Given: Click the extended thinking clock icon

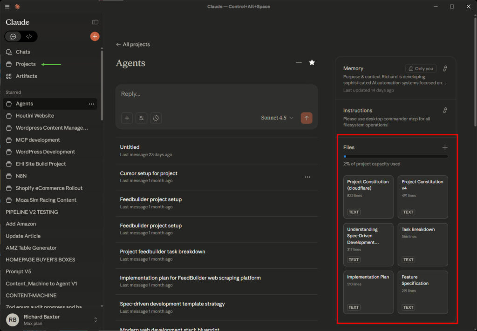Looking at the screenshot, I should click(156, 118).
